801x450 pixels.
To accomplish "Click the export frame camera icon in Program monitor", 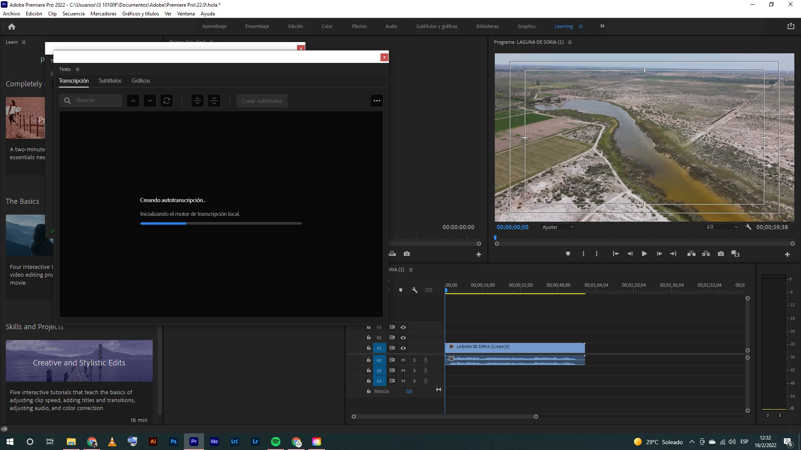I will click(720, 254).
